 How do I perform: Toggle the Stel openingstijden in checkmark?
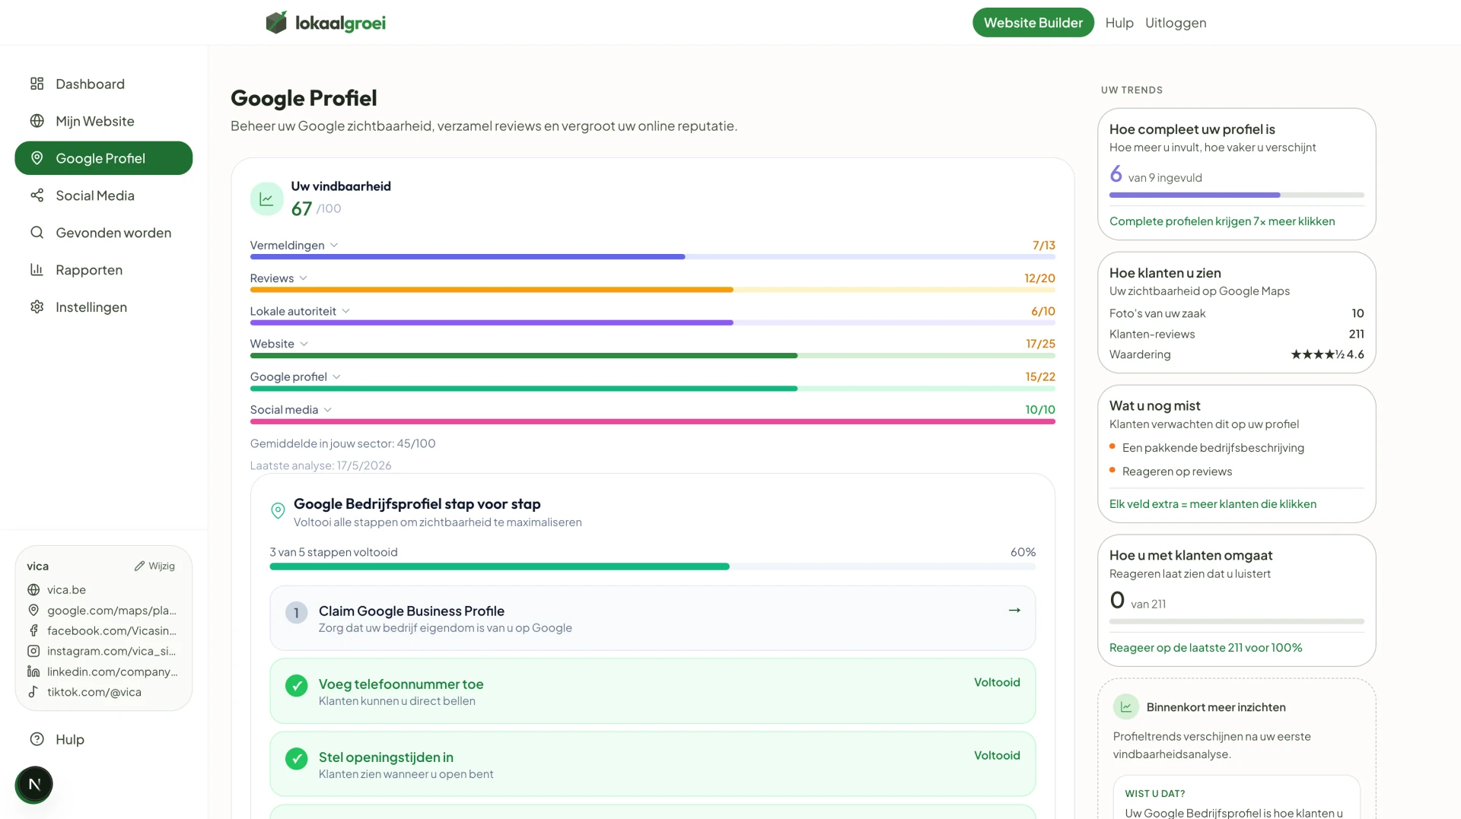tap(296, 759)
